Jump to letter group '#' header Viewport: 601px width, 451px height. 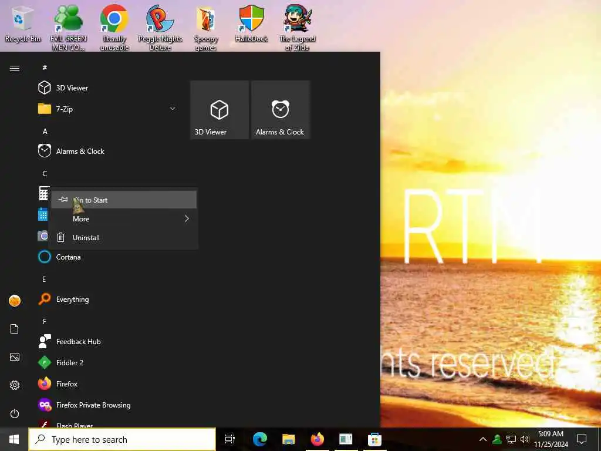point(45,68)
